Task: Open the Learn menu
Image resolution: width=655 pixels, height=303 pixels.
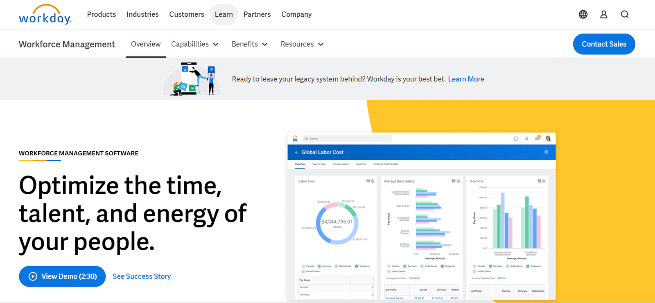Action: click(x=224, y=14)
